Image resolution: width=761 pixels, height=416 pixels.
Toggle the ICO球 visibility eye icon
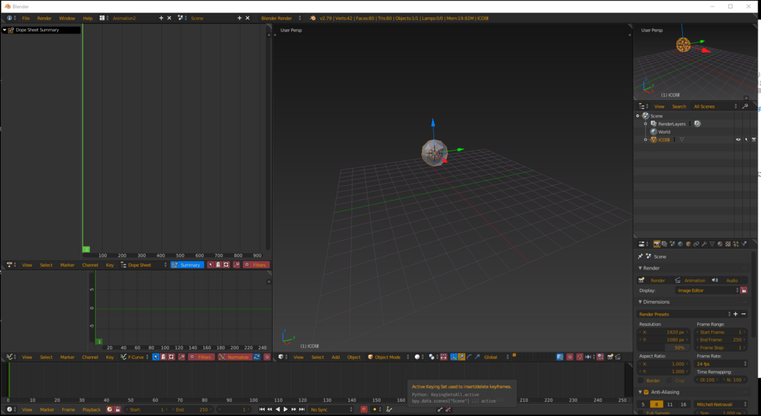pos(738,140)
